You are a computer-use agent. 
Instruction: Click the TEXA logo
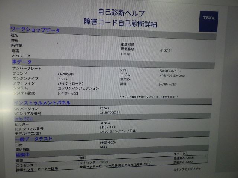(208, 22)
